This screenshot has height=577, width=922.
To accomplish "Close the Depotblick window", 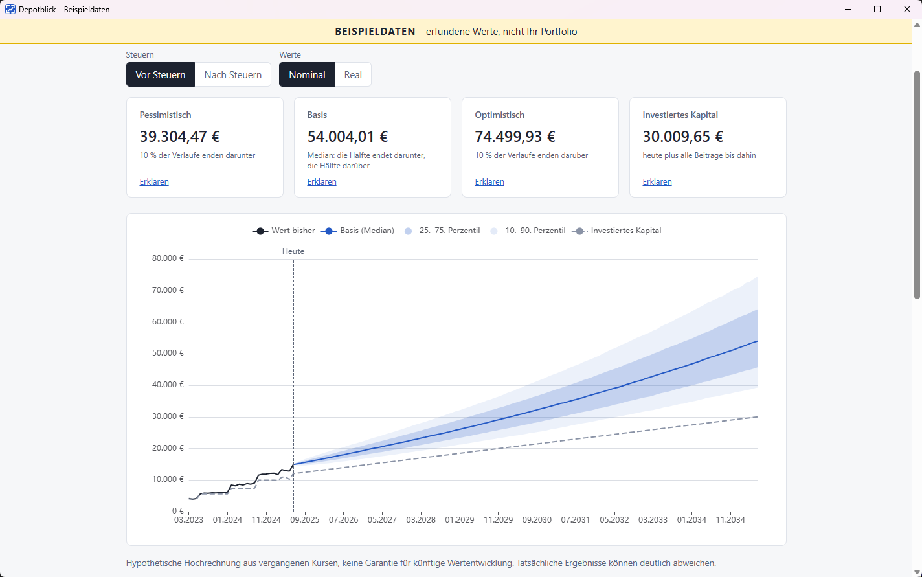I will point(907,9).
